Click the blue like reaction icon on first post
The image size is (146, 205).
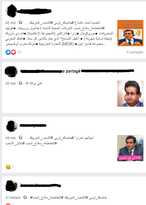click(x=8, y=52)
